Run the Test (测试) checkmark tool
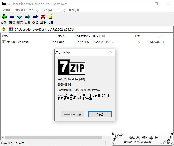This screenshot has width=174, height=146. pos(20,17)
